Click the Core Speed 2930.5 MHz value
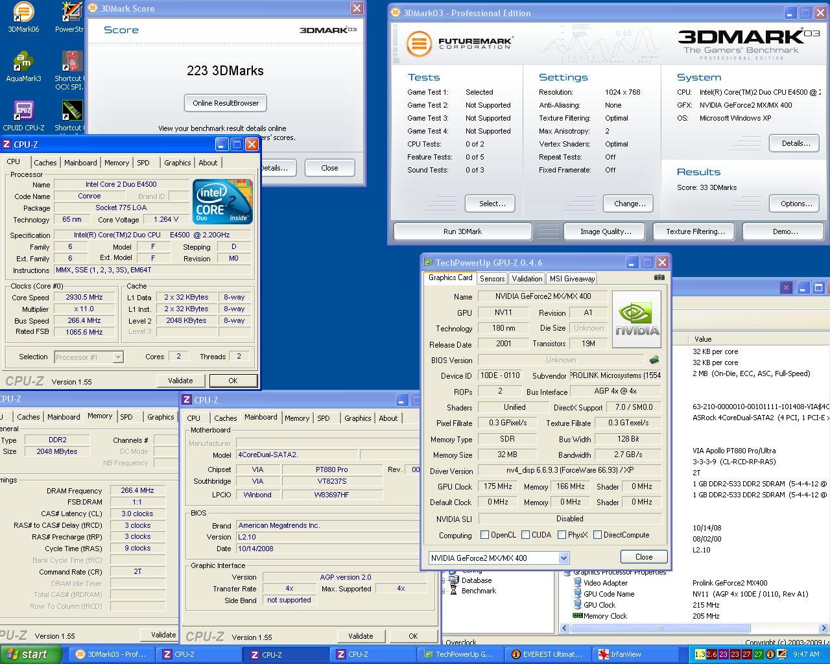This screenshot has height=664, width=830. click(x=84, y=298)
